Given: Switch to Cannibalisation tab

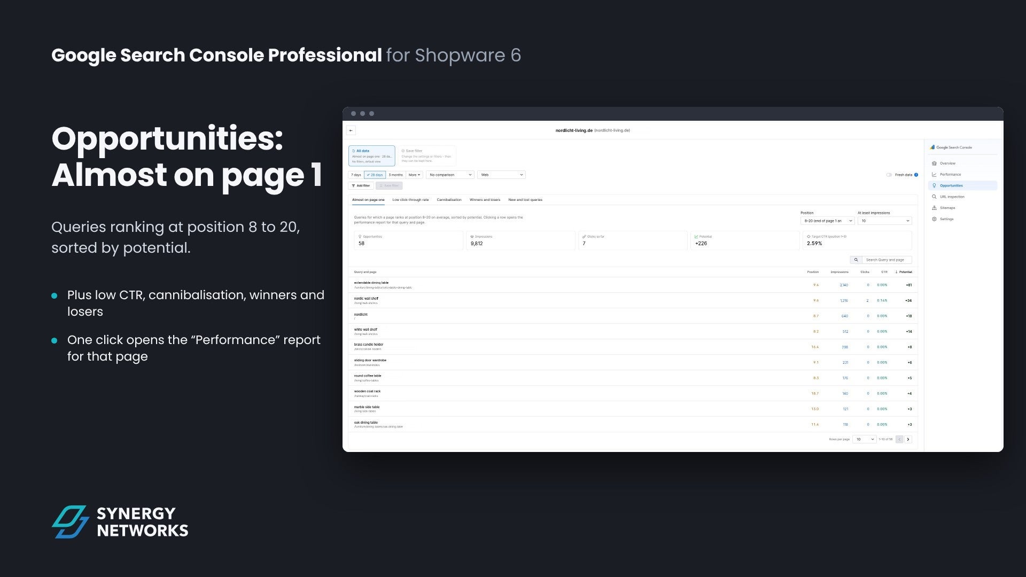Looking at the screenshot, I should (449, 200).
